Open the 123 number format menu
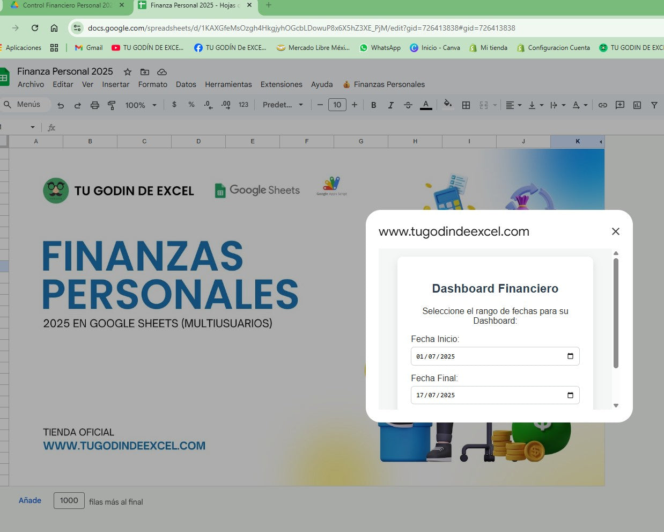Viewport: 664px width, 532px height. click(x=244, y=105)
